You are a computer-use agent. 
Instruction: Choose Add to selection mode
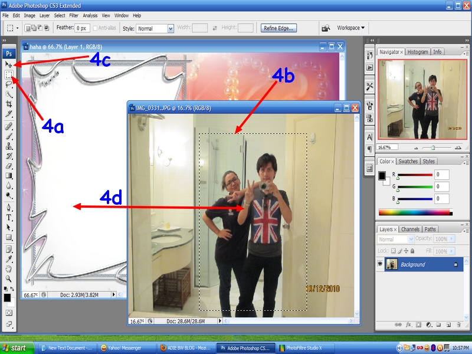[34, 28]
